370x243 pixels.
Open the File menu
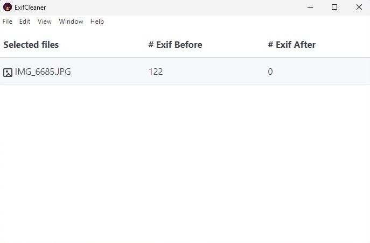[8, 22]
